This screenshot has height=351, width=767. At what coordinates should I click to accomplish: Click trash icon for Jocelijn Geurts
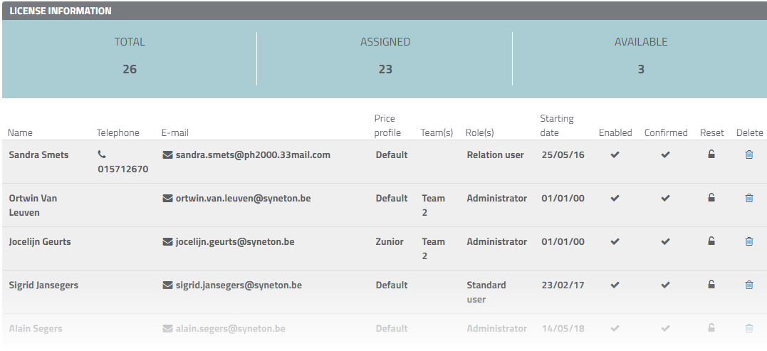(x=749, y=241)
